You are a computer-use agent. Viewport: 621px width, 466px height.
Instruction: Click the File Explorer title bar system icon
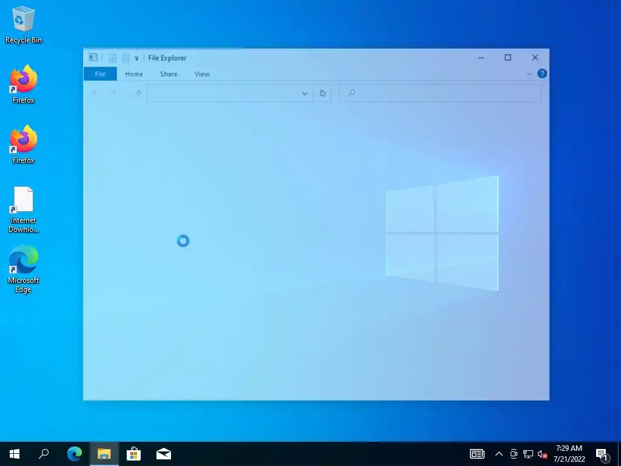coord(93,58)
